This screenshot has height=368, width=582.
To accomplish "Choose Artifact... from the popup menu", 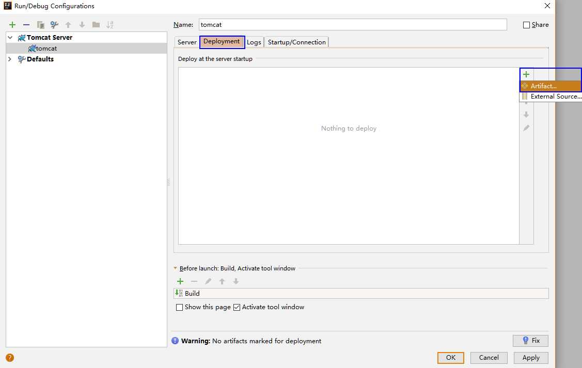I will coord(550,86).
